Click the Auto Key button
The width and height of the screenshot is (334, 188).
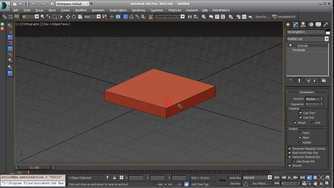tap(235, 178)
